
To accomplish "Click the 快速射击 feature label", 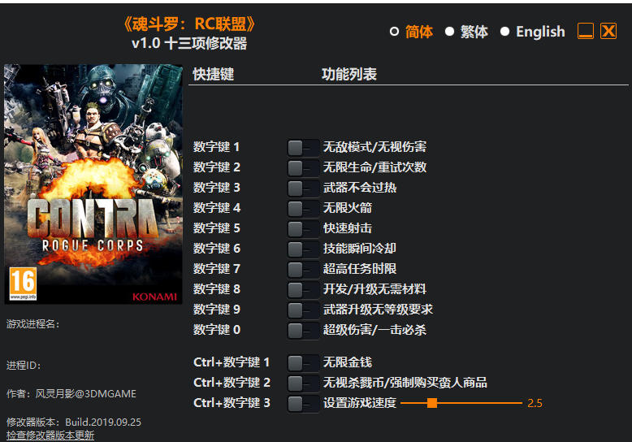I will tap(348, 227).
